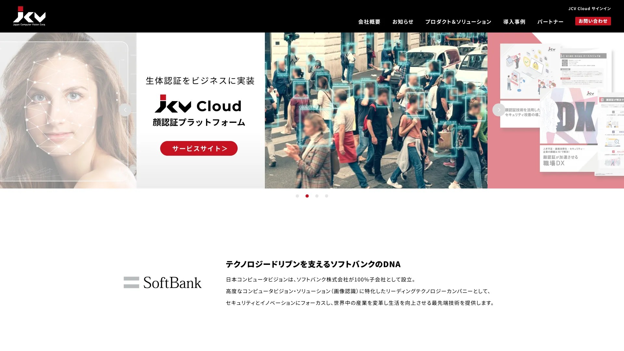
Task: Select the third carousel dot
Action: coord(317,196)
